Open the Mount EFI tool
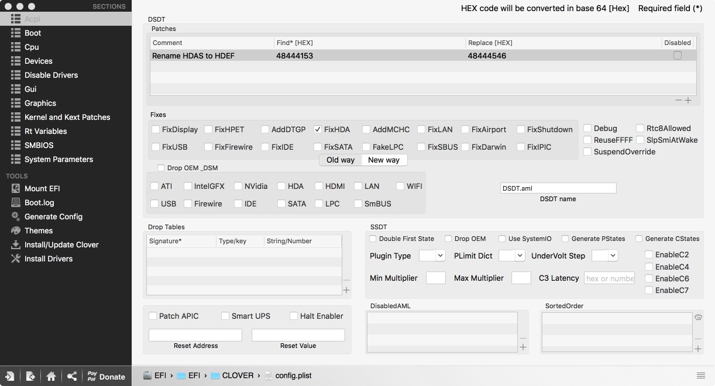The image size is (715, 386). [42, 188]
